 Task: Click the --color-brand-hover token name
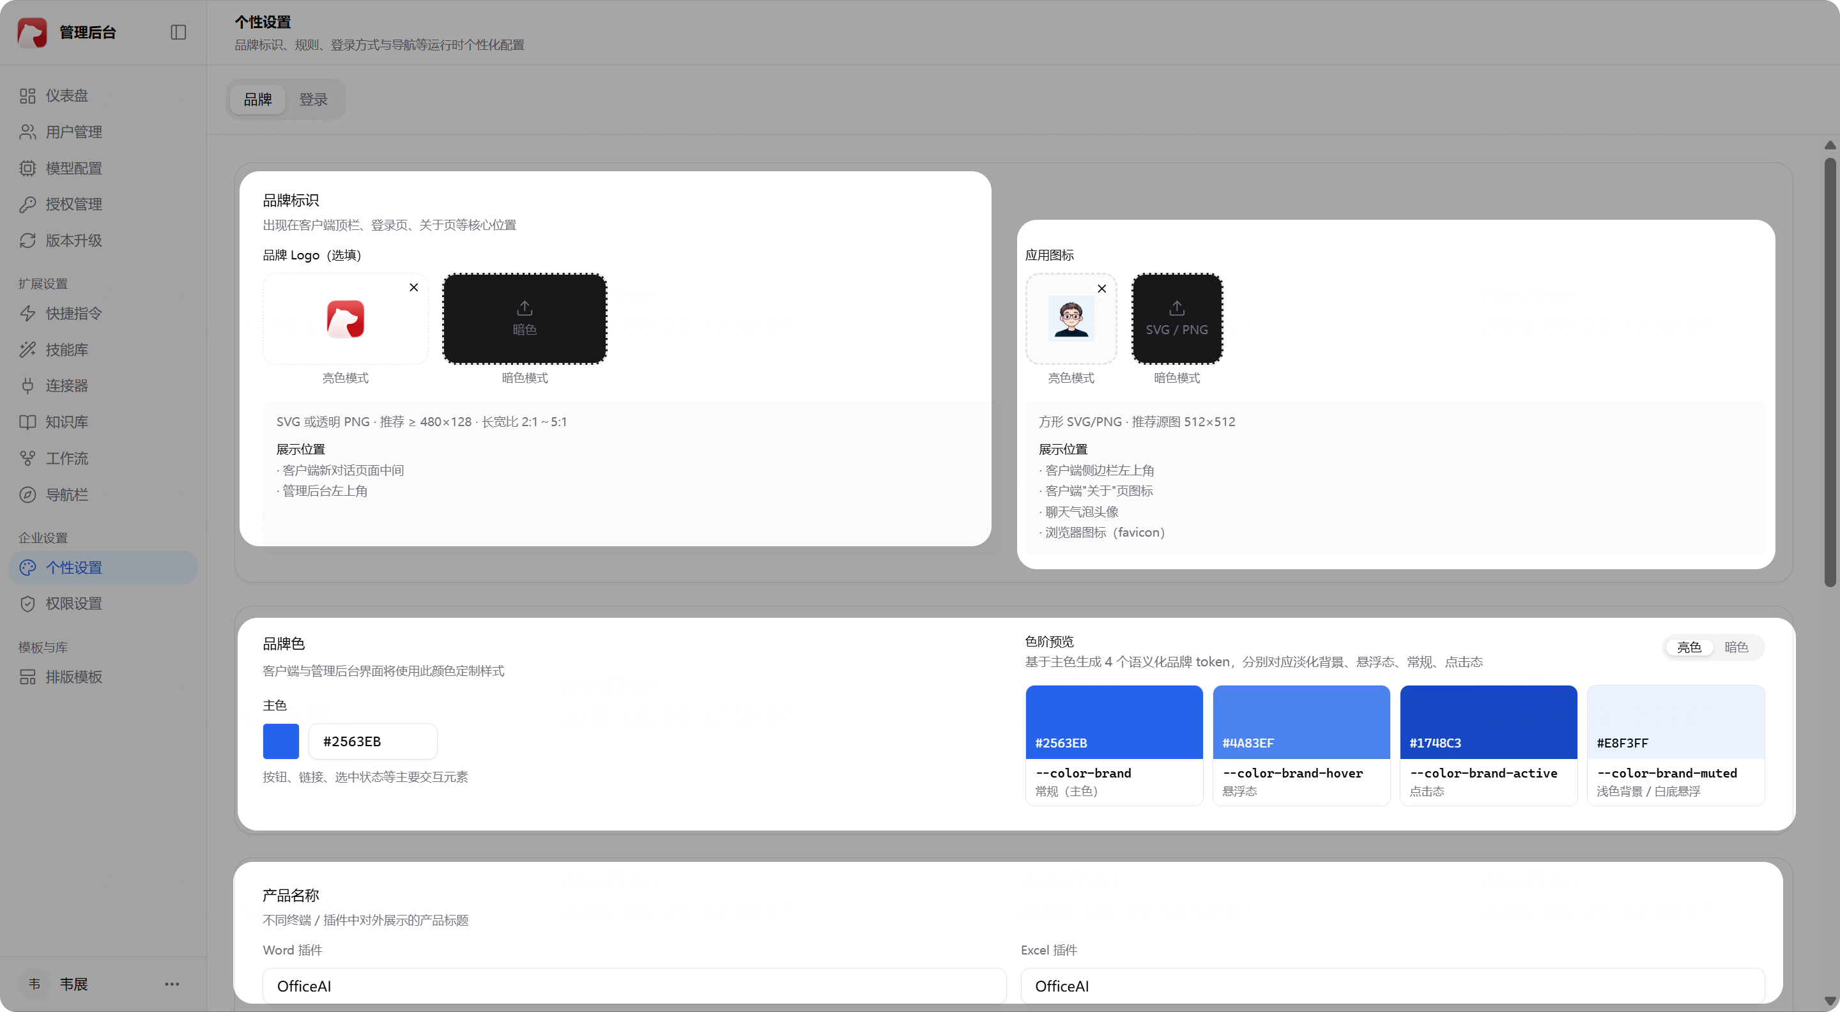pyautogui.click(x=1293, y=773)
